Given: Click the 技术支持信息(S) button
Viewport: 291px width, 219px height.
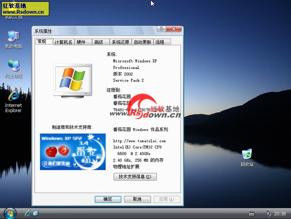Looking at the screenshot, I should point(135,177).
